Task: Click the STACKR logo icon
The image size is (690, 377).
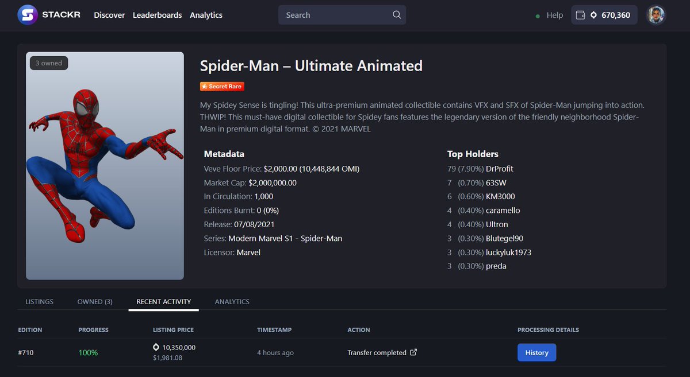Action: (x=28, y=15)
